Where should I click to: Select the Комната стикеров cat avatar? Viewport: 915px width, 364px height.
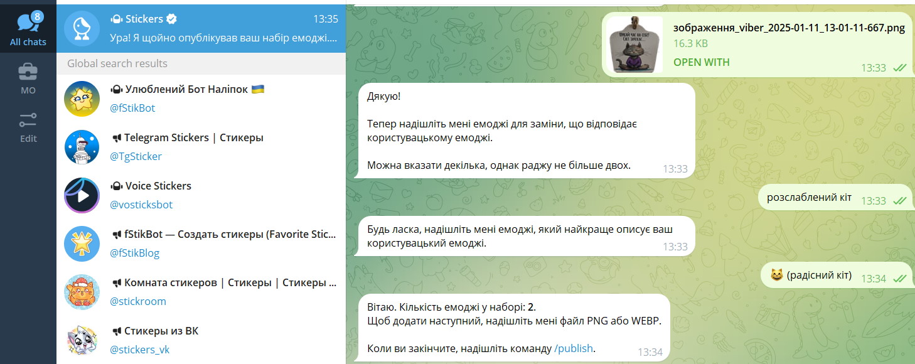click(82, 292)
